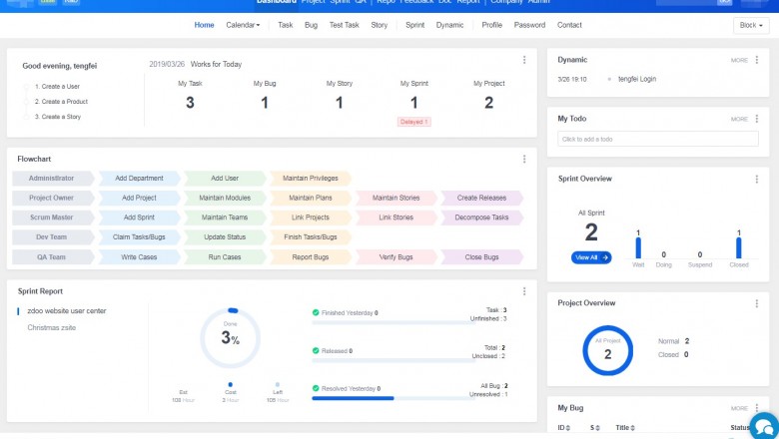Open the Sprint Report panel options menu
The width and height of the screenshot is (779, 439).
point(524,290)
